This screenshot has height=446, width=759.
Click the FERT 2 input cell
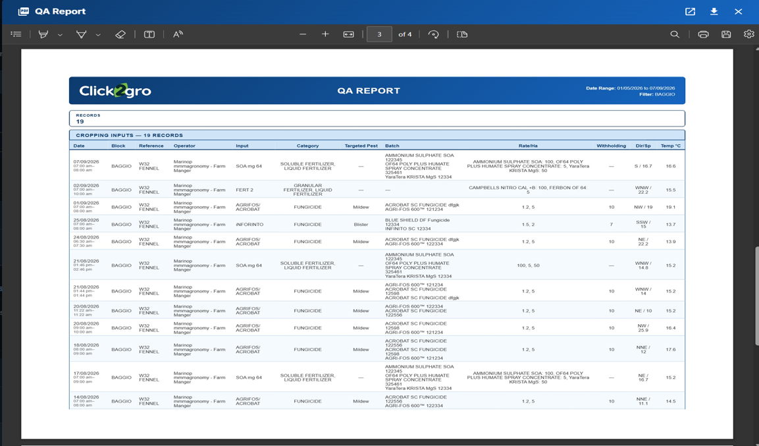(244, 190)
